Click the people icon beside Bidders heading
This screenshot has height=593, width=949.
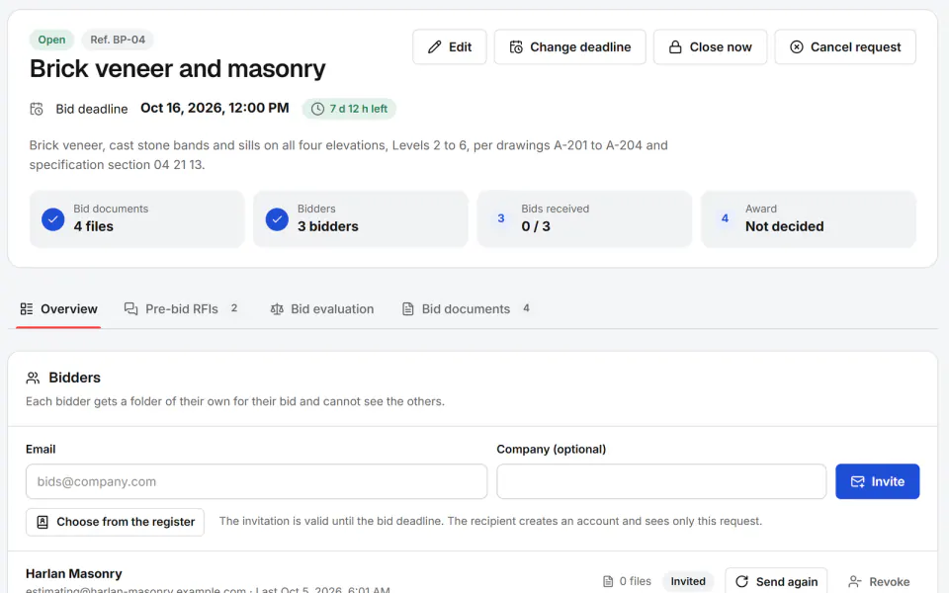click(x=33, y=379)
